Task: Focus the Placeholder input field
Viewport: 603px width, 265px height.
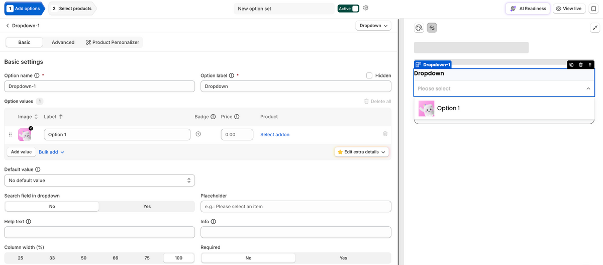Action: [x=296, y=206]
